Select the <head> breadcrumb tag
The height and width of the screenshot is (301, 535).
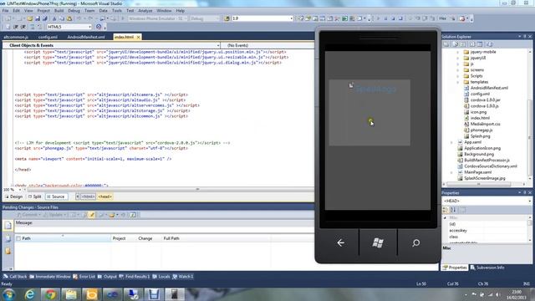click(x=104, y=196)
